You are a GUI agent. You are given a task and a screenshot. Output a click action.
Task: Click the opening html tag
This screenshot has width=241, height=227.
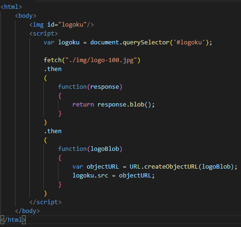[11, 7]
